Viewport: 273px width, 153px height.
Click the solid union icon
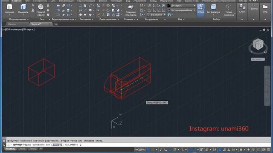[x=58, y=6]
